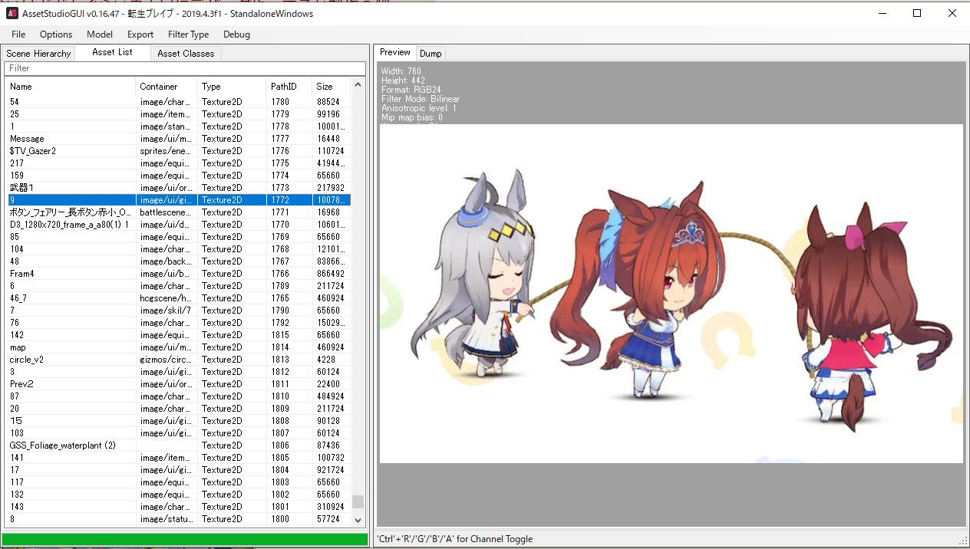
Task: Open the Options menu
Action: (56, 35)
